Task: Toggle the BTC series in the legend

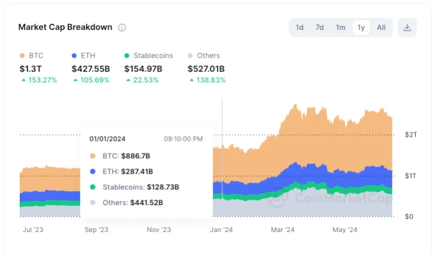Action: (x=29, y=56)
